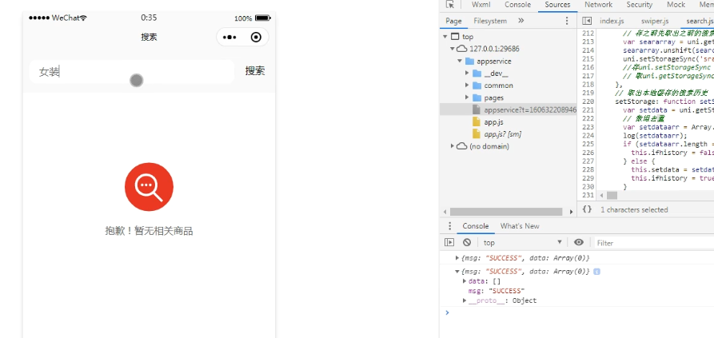Click the code editor horizontal scrollbar thumb
The width and height of the screenshot is (714, 338).
click(612, 195)
